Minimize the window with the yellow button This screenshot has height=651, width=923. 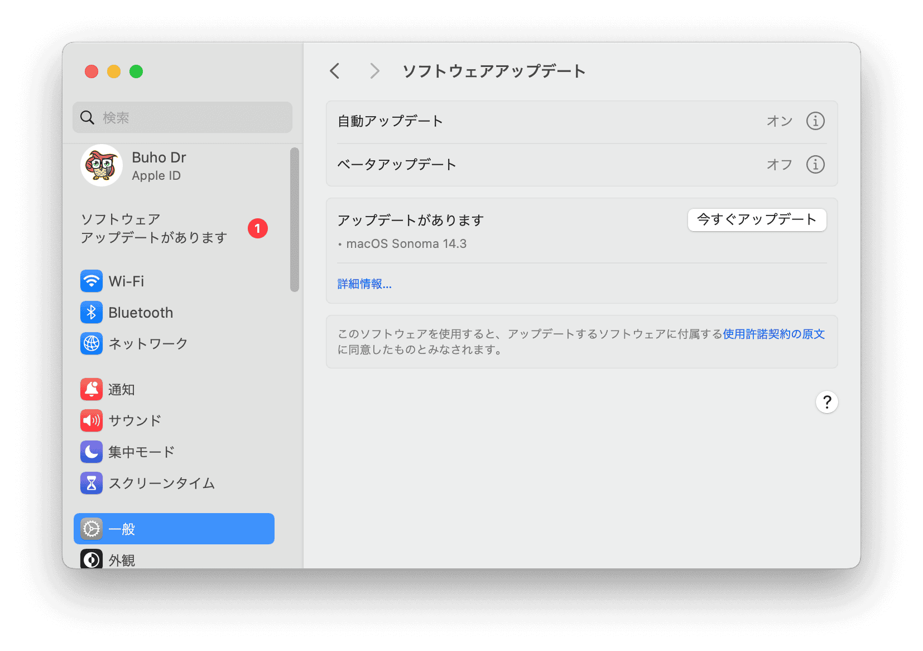coord(114,71)
